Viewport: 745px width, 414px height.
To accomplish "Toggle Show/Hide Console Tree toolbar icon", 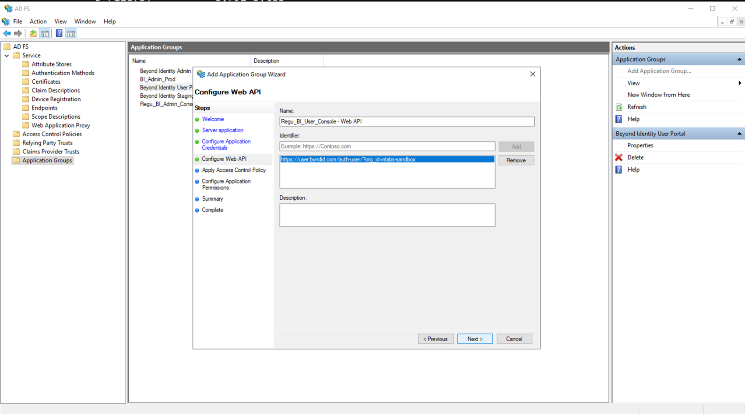I will click(45, 33).
